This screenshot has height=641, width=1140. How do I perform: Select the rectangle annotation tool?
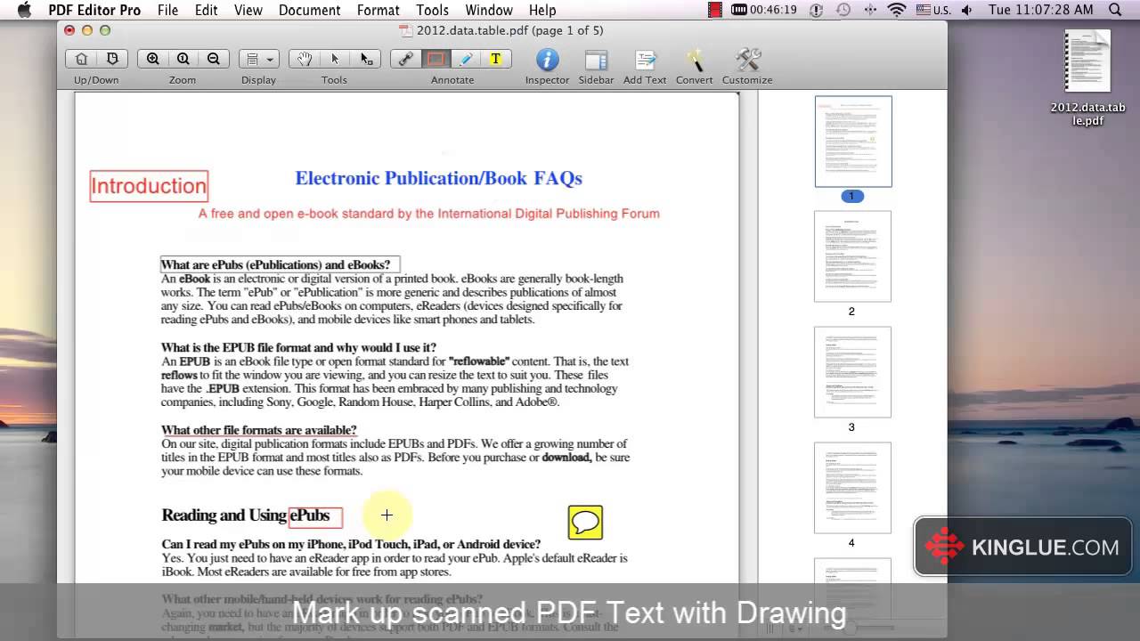pyautogui.click(x=436, y=59)
